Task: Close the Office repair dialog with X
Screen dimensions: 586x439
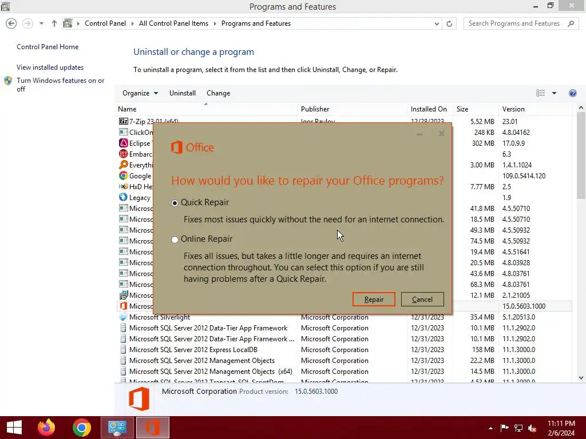Action: (441, 134)
